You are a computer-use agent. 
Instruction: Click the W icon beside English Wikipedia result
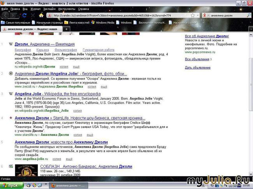tap(11, 94)
